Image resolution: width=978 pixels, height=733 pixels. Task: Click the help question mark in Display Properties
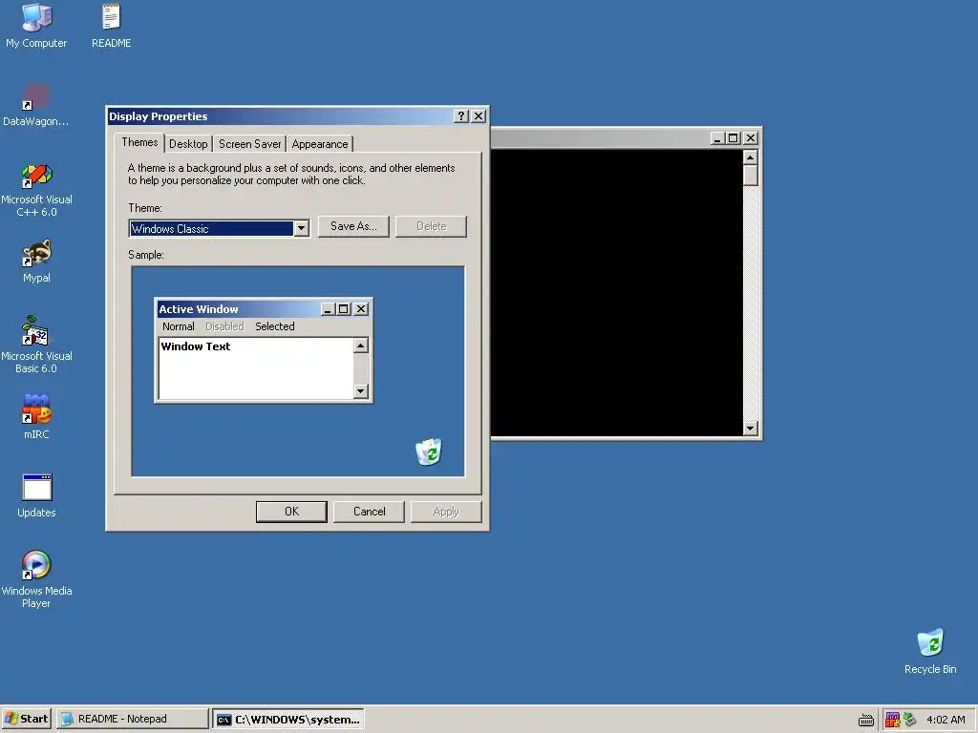coord(461,115)
